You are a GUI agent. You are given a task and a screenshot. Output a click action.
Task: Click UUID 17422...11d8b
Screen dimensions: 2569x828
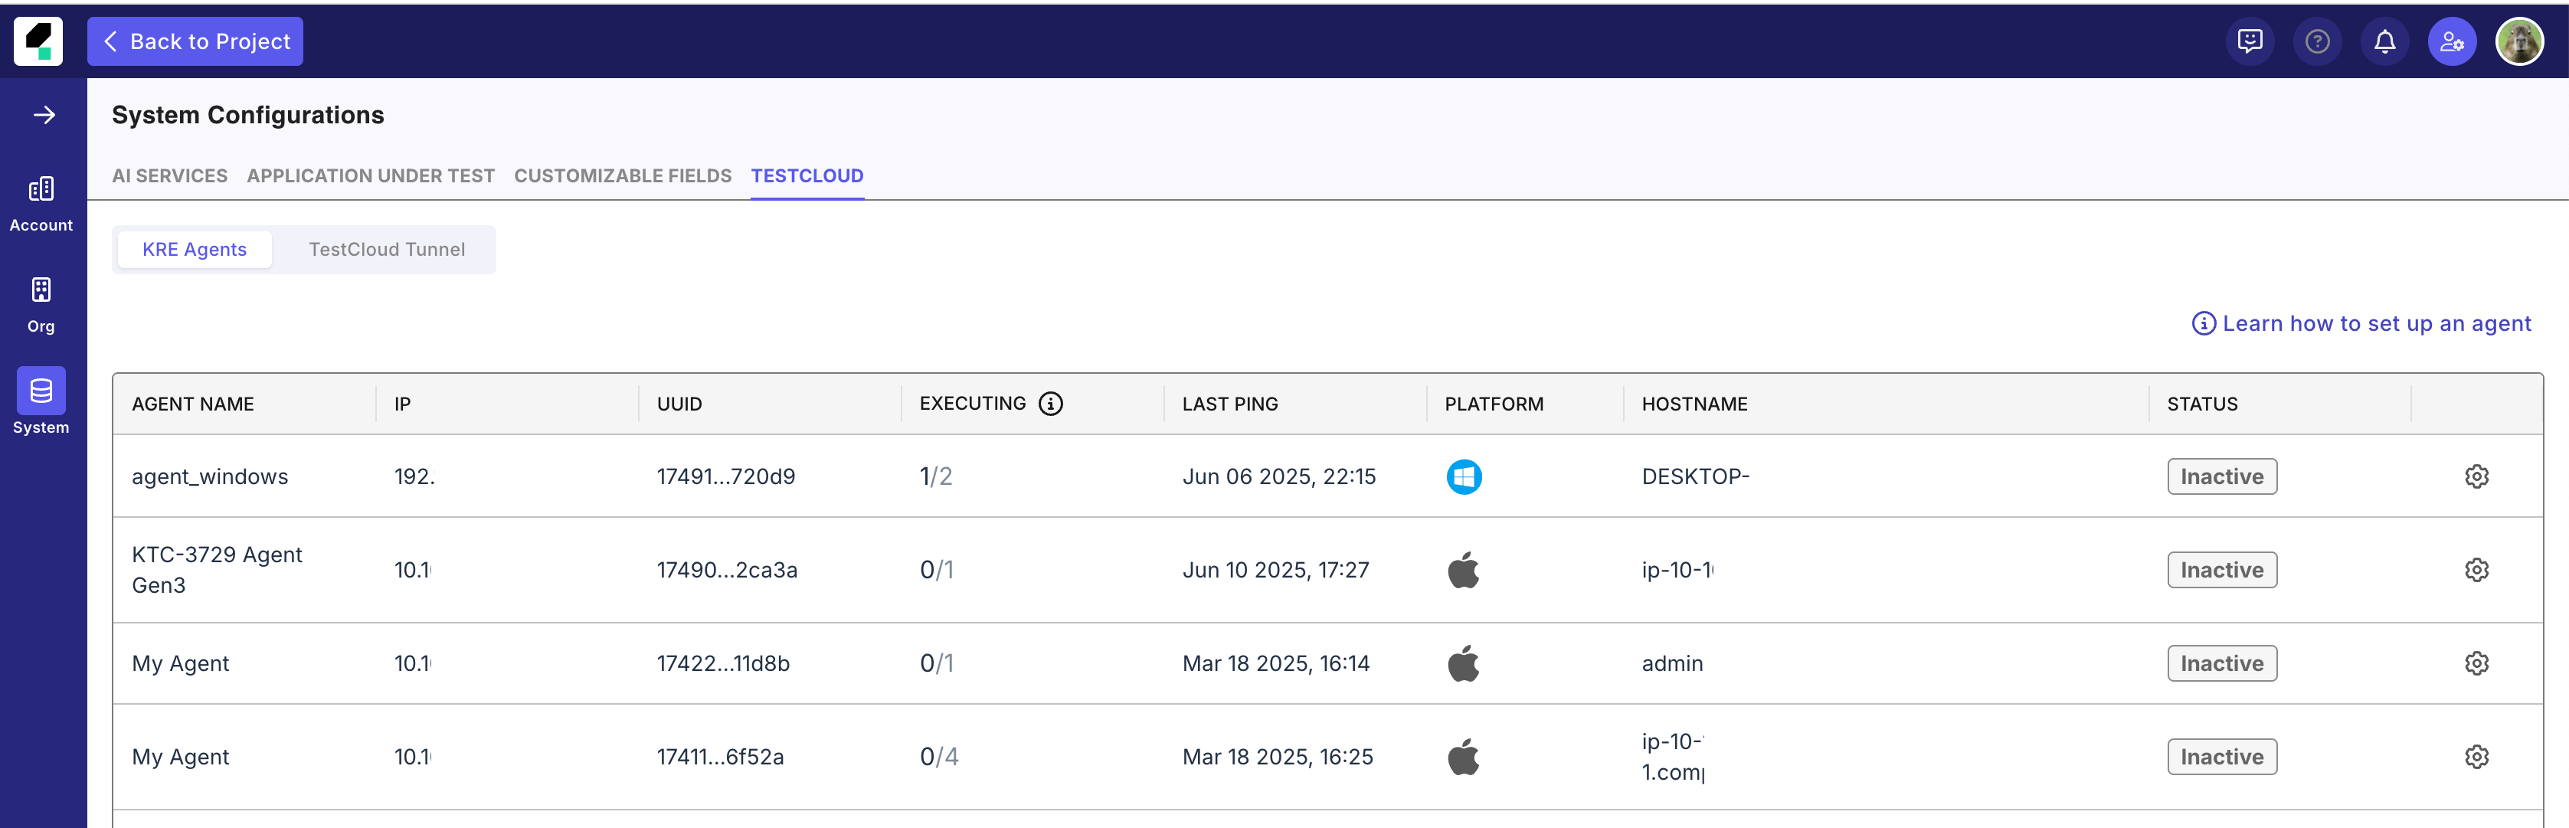723,663
